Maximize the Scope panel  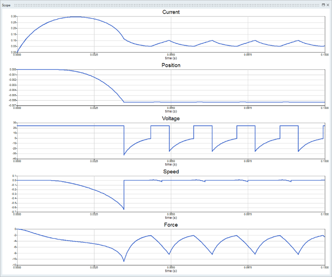[323, 5]
